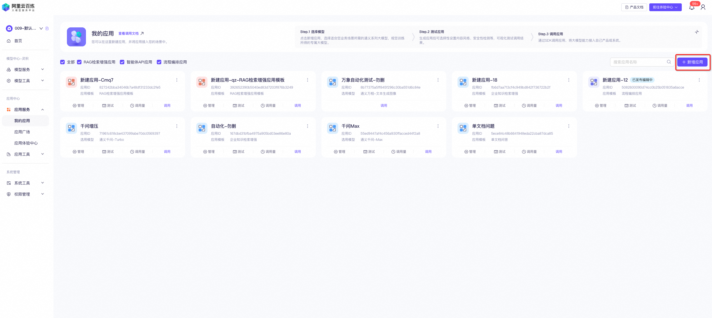Collapse the steps guide panel icon
The image size is (712, 318).
(x=697, y=32)
